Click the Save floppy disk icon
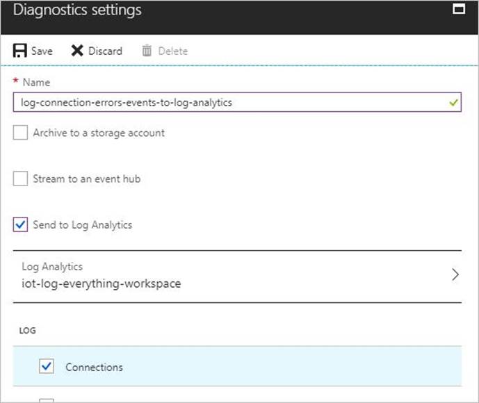 point(20,51)
